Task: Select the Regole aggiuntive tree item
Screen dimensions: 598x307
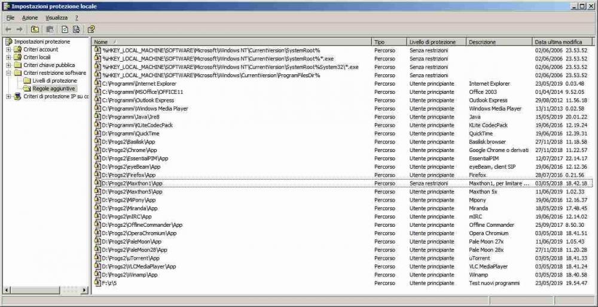Action: 54,89
